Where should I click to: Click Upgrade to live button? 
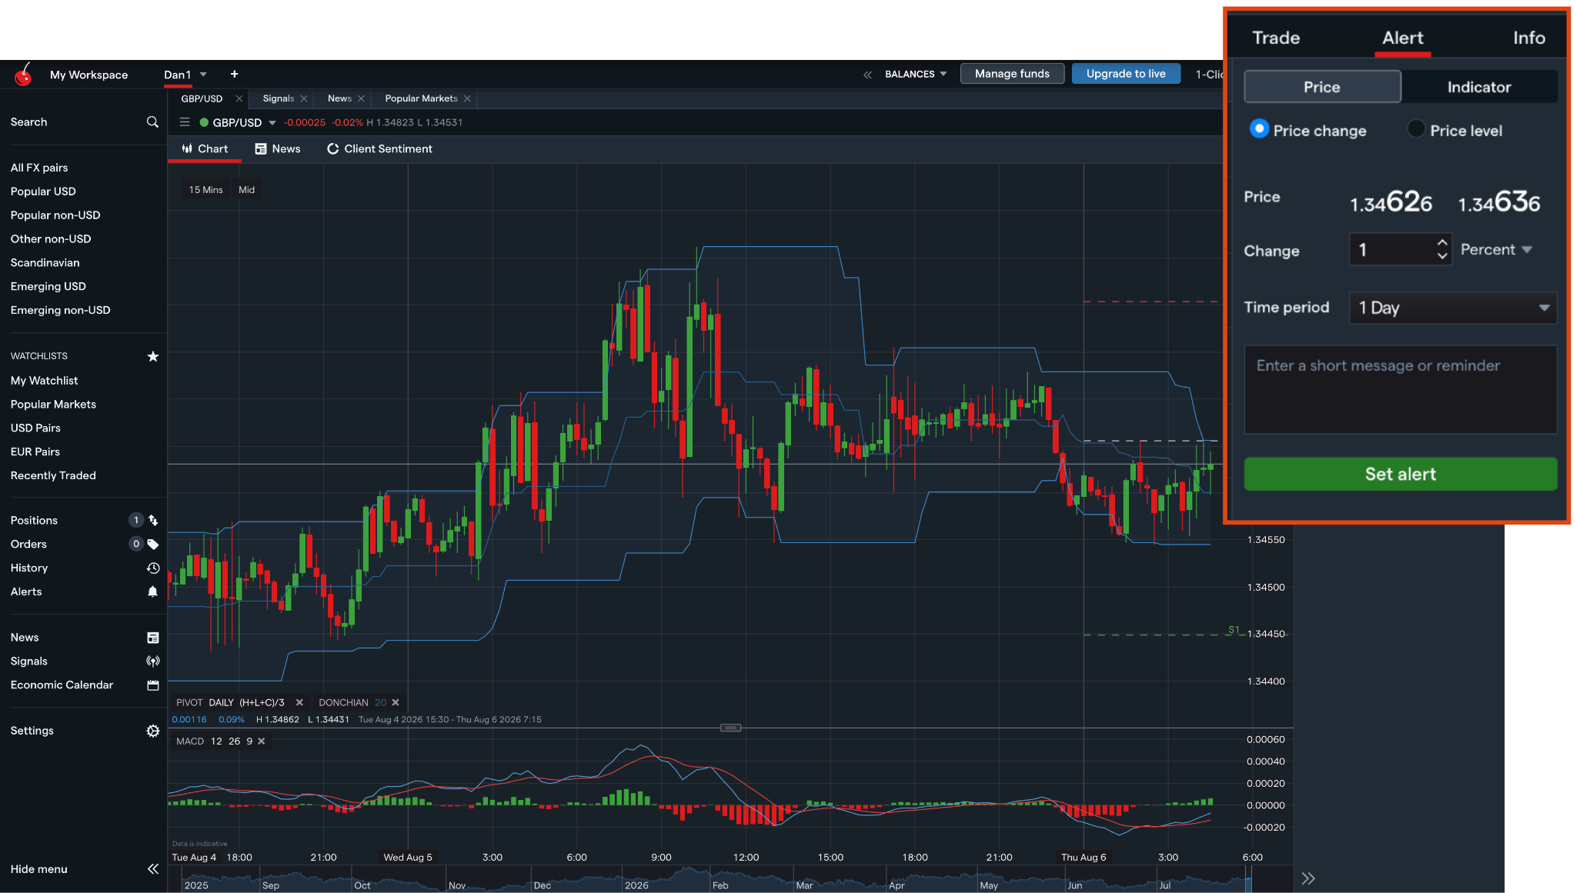1126,74
